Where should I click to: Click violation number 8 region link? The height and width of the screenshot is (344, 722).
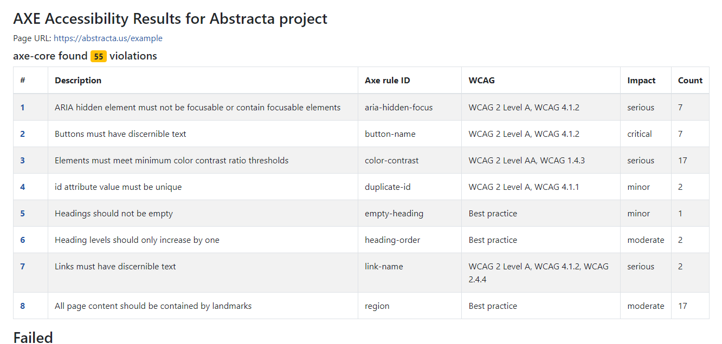tap(22, 306)
